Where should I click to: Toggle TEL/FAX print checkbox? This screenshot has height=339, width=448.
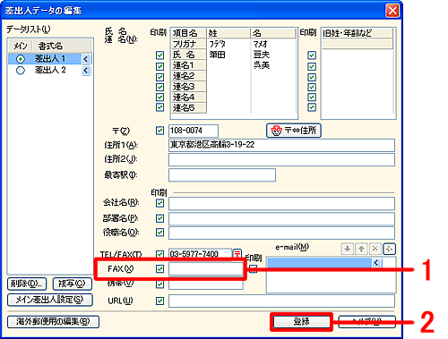(160, 254)
